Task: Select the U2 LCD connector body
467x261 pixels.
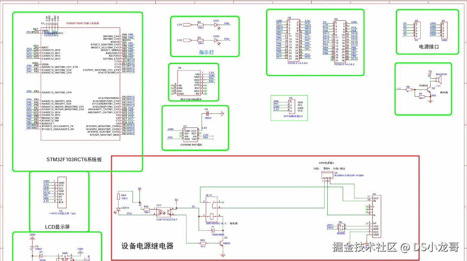Action: coord(62,192)
